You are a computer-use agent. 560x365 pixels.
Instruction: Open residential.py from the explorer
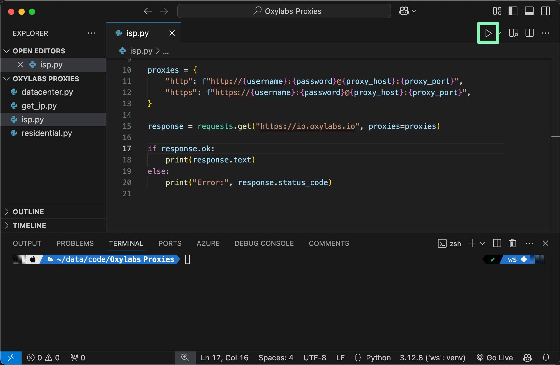click(x=47, y=133)
